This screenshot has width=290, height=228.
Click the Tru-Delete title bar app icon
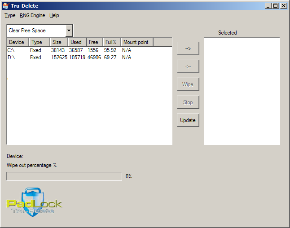[6, 6]
